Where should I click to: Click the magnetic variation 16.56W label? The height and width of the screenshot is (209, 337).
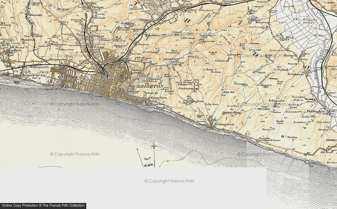[x=149, y=165]
